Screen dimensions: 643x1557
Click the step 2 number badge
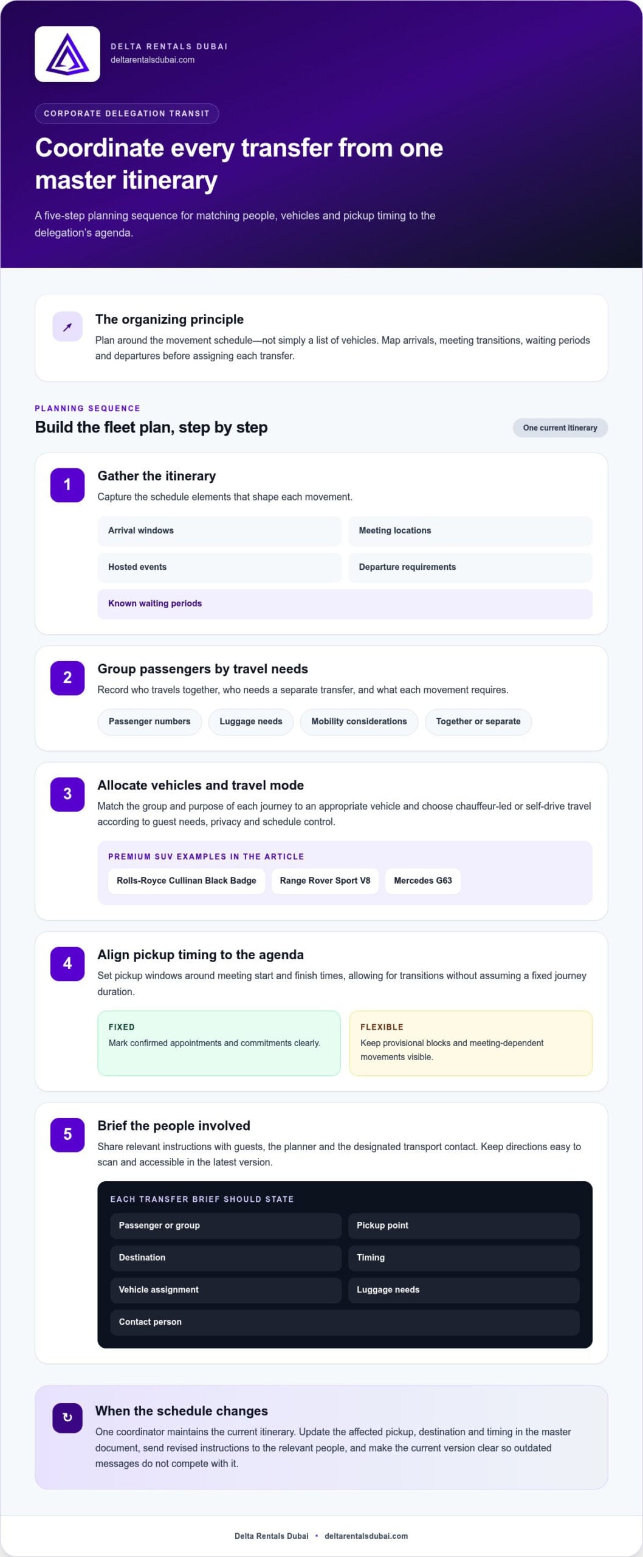pyautogui.click(x=67, y=678)
